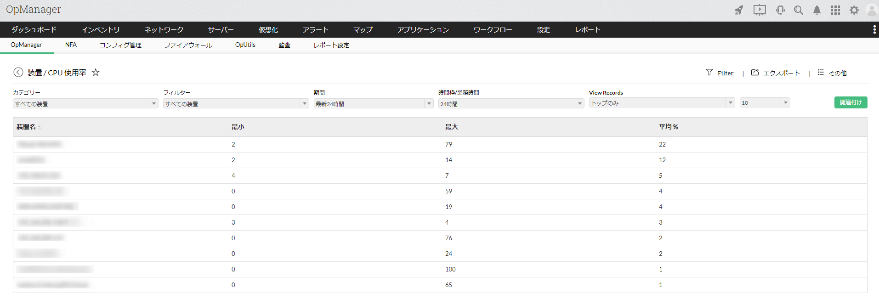Open the search magnifier icon
The height and width of the screenshot is (305, 879).
pos(799,10)
